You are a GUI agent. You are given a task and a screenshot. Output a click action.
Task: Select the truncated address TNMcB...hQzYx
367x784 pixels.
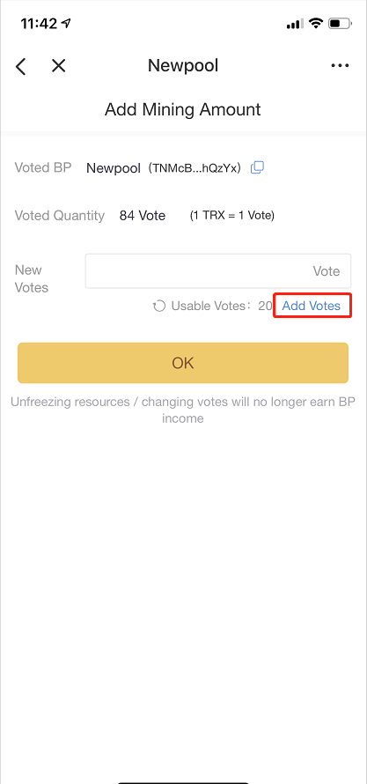[197, 168]
